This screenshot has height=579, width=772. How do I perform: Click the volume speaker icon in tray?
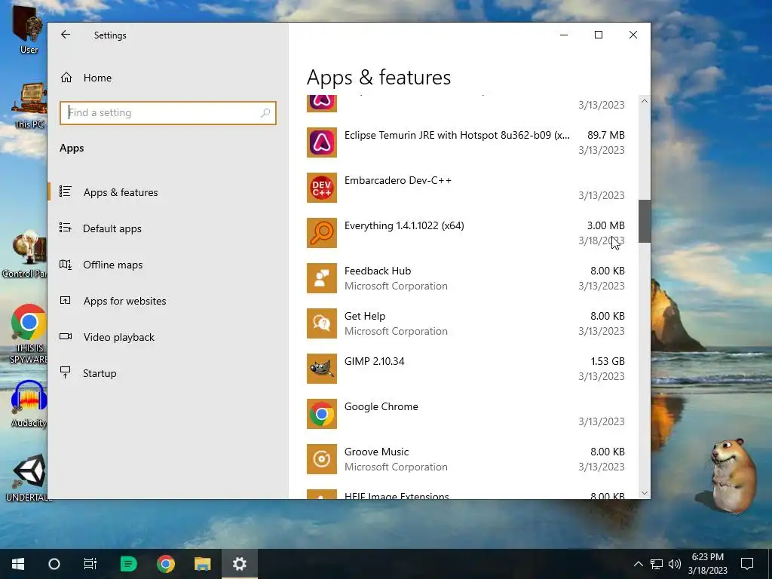tap(675, 564)
